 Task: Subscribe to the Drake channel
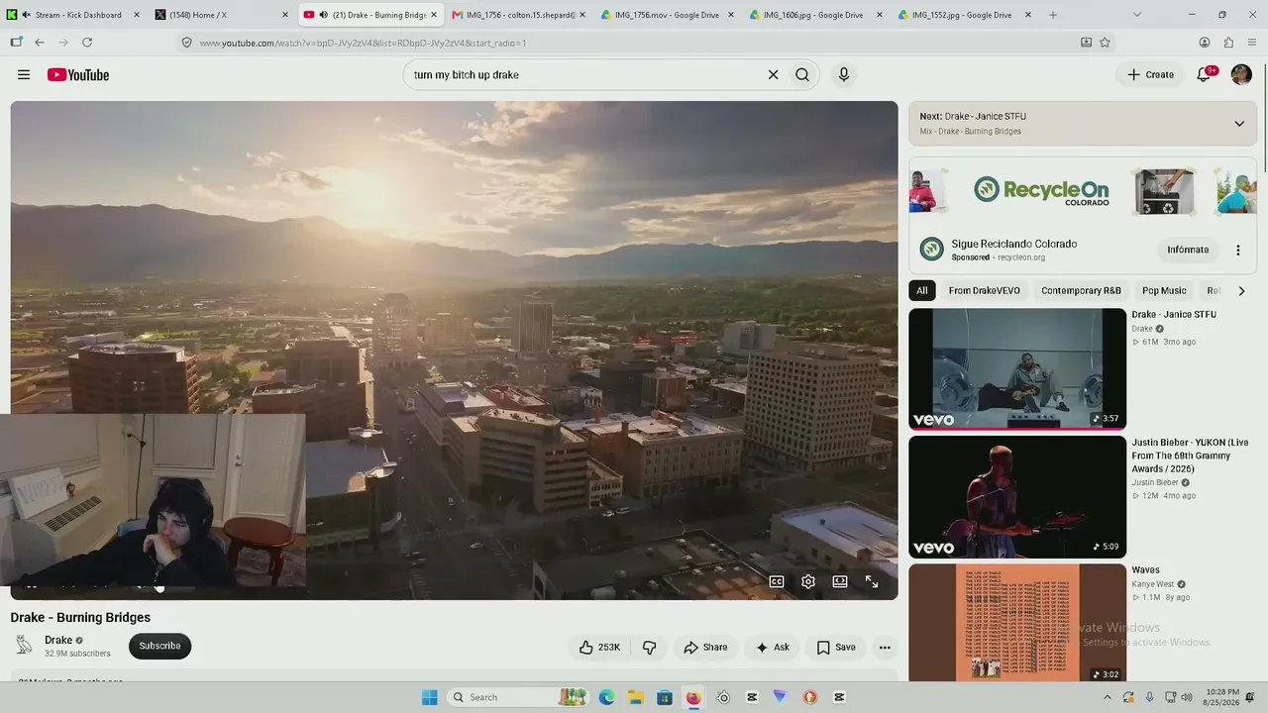tap(159, 647)
